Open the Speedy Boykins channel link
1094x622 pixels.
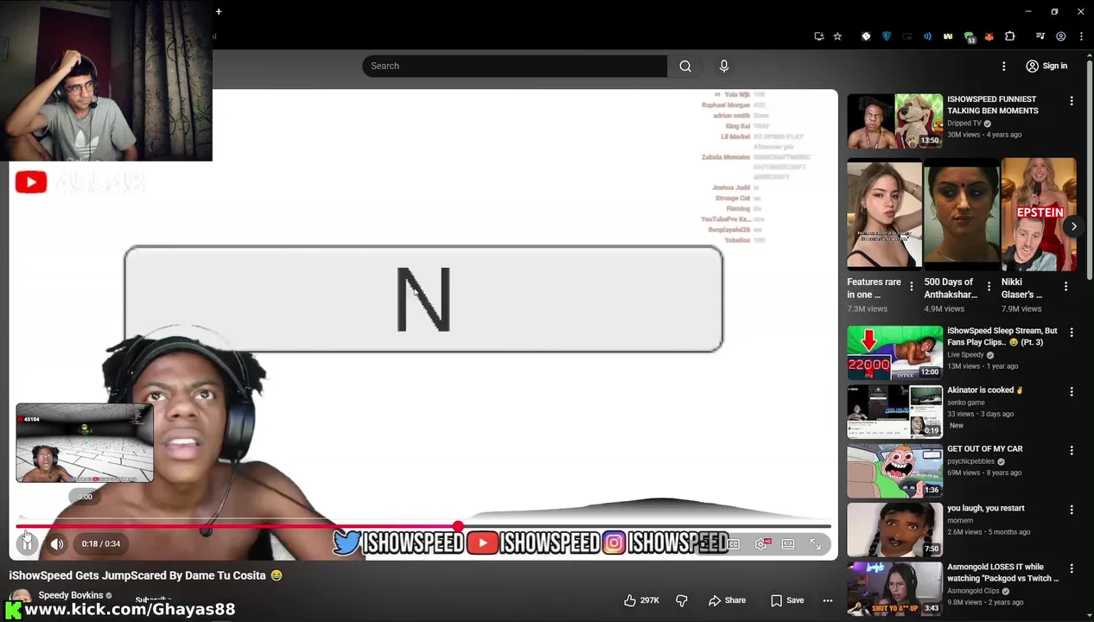coord(70,595)
